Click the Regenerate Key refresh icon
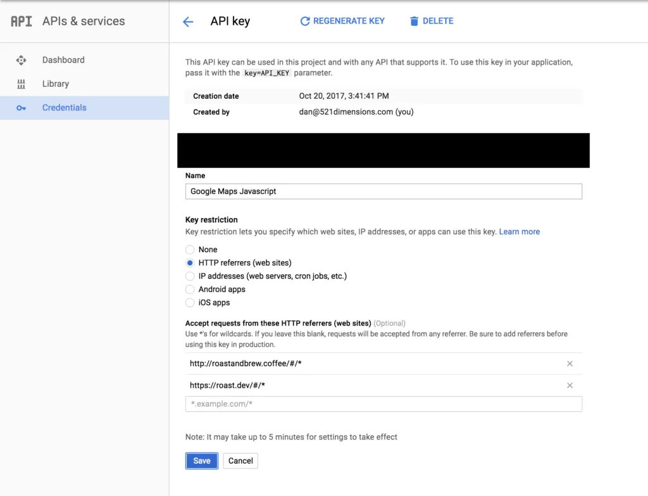 pyautogui.click(x=305, y=21)
